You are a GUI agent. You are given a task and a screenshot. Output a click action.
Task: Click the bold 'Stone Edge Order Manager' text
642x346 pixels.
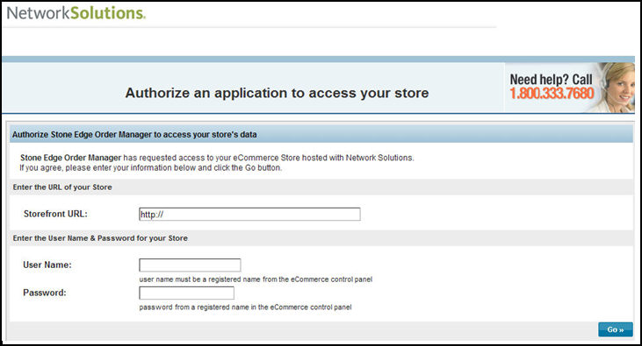tap(71, 158)
